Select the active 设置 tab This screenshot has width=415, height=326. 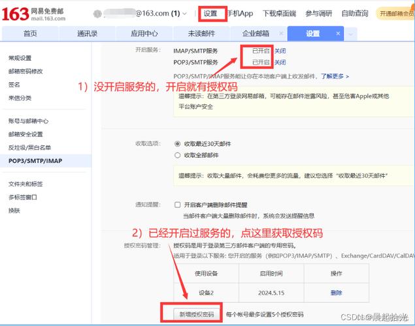click(313, 33)
